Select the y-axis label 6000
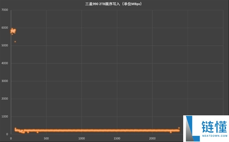The image size is (229, 142). (x=5, y=28)
